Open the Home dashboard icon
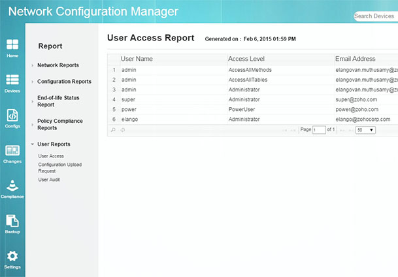This screenshot has width=398, height=277. 12,47
